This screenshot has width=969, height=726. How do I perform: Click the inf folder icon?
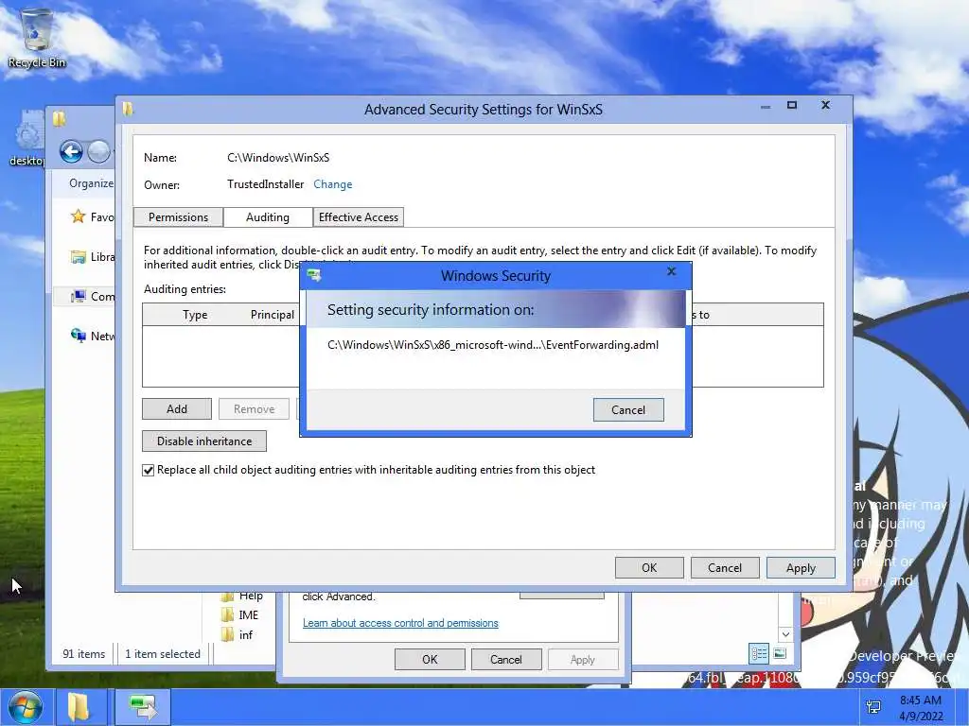[x=229, y=634]
